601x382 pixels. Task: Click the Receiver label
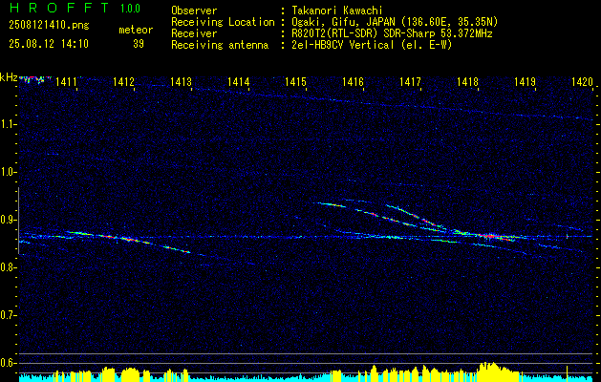[194, 33]
